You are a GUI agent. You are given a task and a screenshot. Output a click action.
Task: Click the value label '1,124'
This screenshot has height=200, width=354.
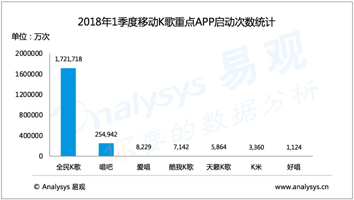tap(294, 147)
